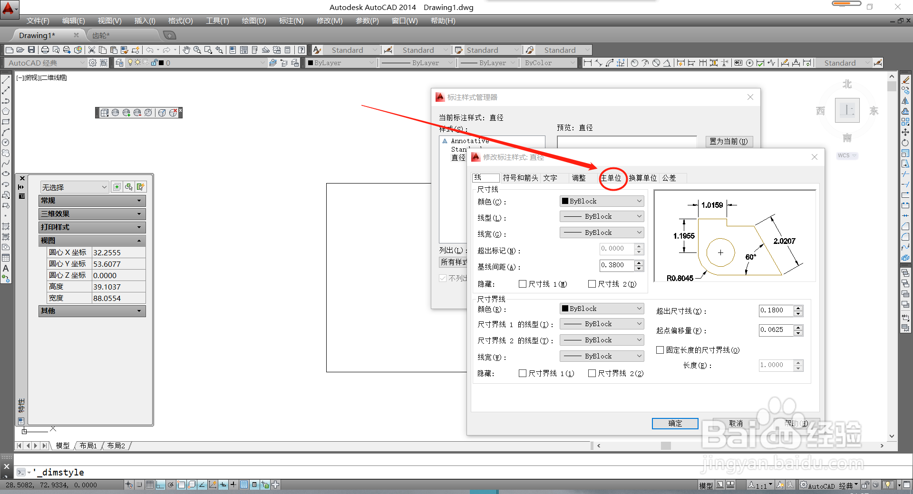Open dimension line Linetype dropdown
This screenshot has height=494, width=913.
point(602,216)
